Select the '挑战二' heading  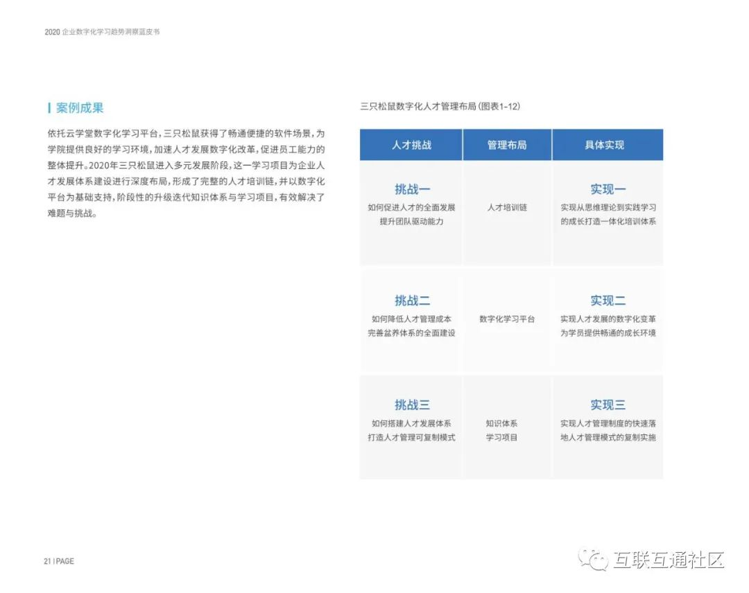click(x=412, y=301)
